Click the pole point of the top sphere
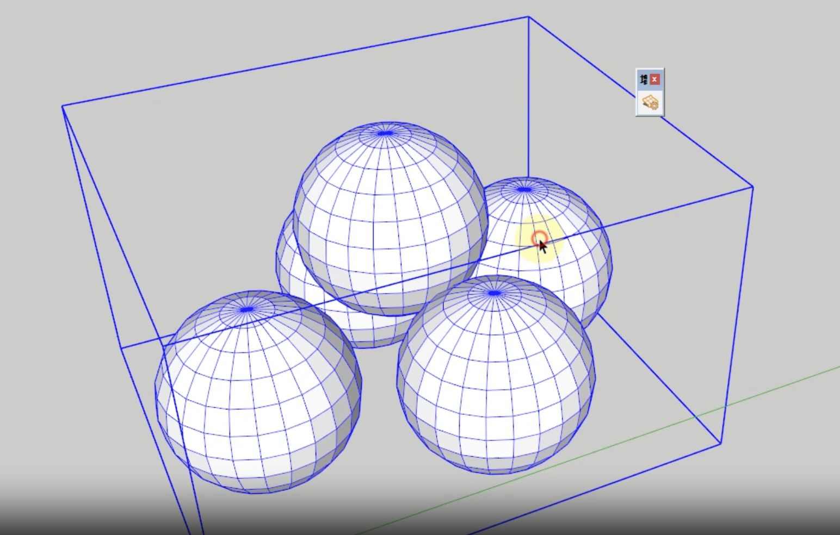 click(385, 133)
